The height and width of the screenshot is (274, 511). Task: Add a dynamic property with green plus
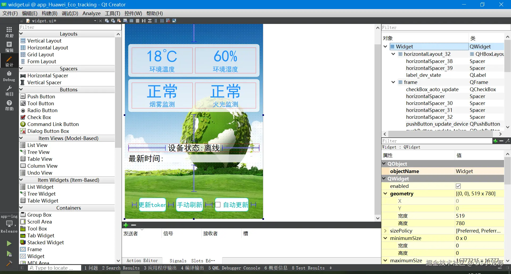pos(495,141)
